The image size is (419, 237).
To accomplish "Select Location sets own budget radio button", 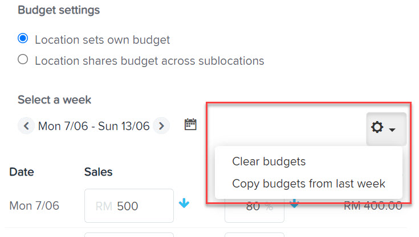I will pyautogui.click(x=23, y=38).
